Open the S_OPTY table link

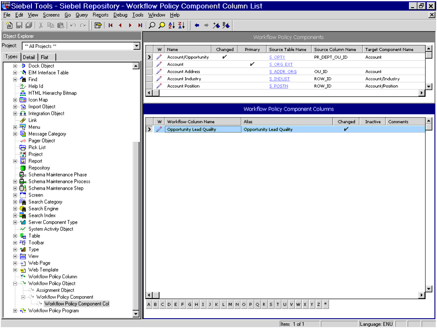(x=277, y=57)
